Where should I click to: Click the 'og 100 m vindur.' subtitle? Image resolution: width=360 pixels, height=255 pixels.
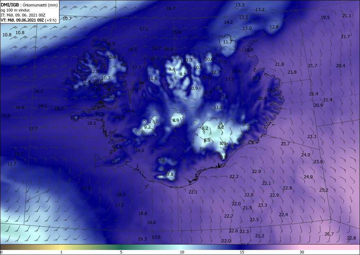click(15, 10)
